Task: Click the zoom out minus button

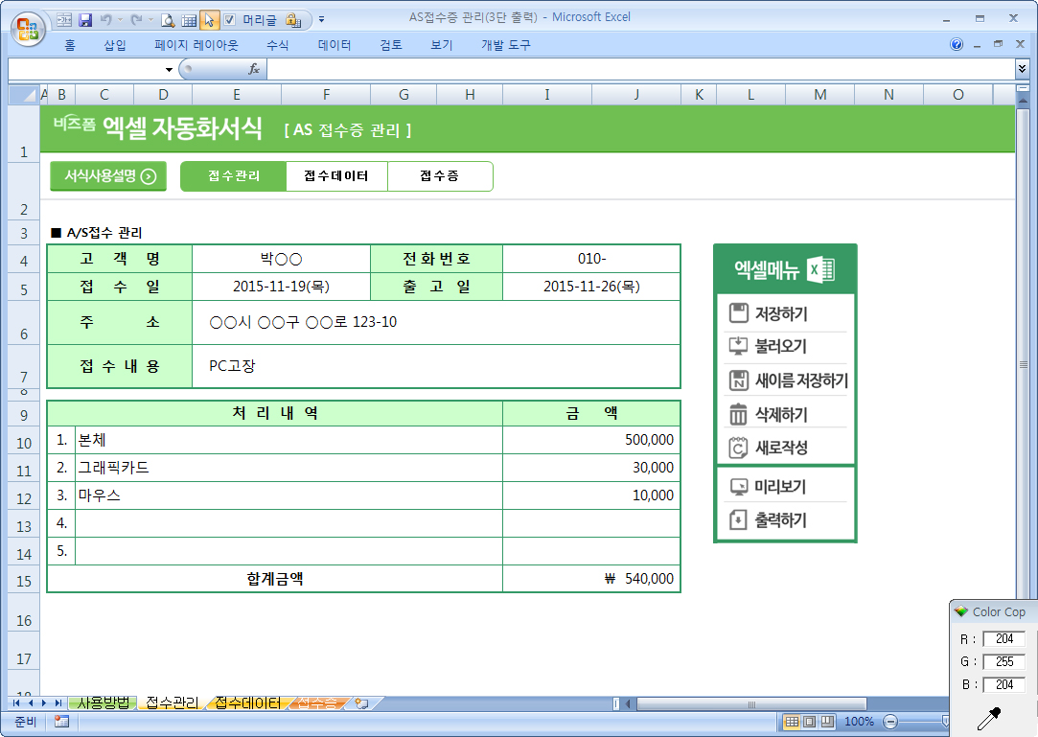Action: point(890,722)
